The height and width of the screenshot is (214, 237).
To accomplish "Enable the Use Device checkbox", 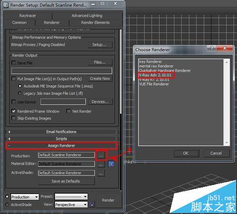I will click(14, 102).
